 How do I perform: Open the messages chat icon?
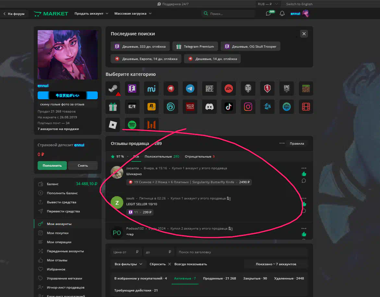(x=268, y=14)
